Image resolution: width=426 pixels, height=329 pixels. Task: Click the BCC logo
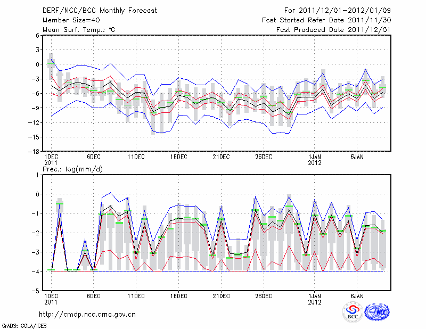click(352, 311)
